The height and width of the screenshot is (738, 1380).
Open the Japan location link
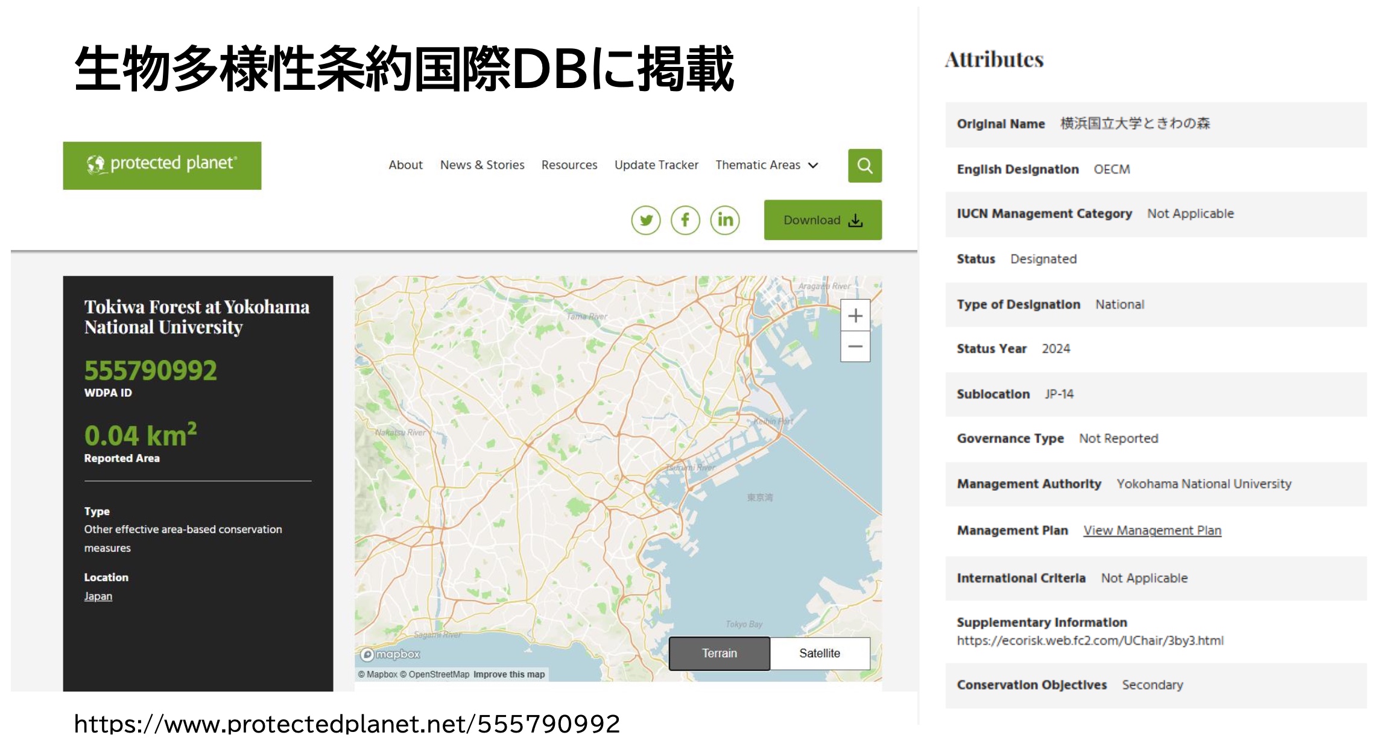click(98, 596)
